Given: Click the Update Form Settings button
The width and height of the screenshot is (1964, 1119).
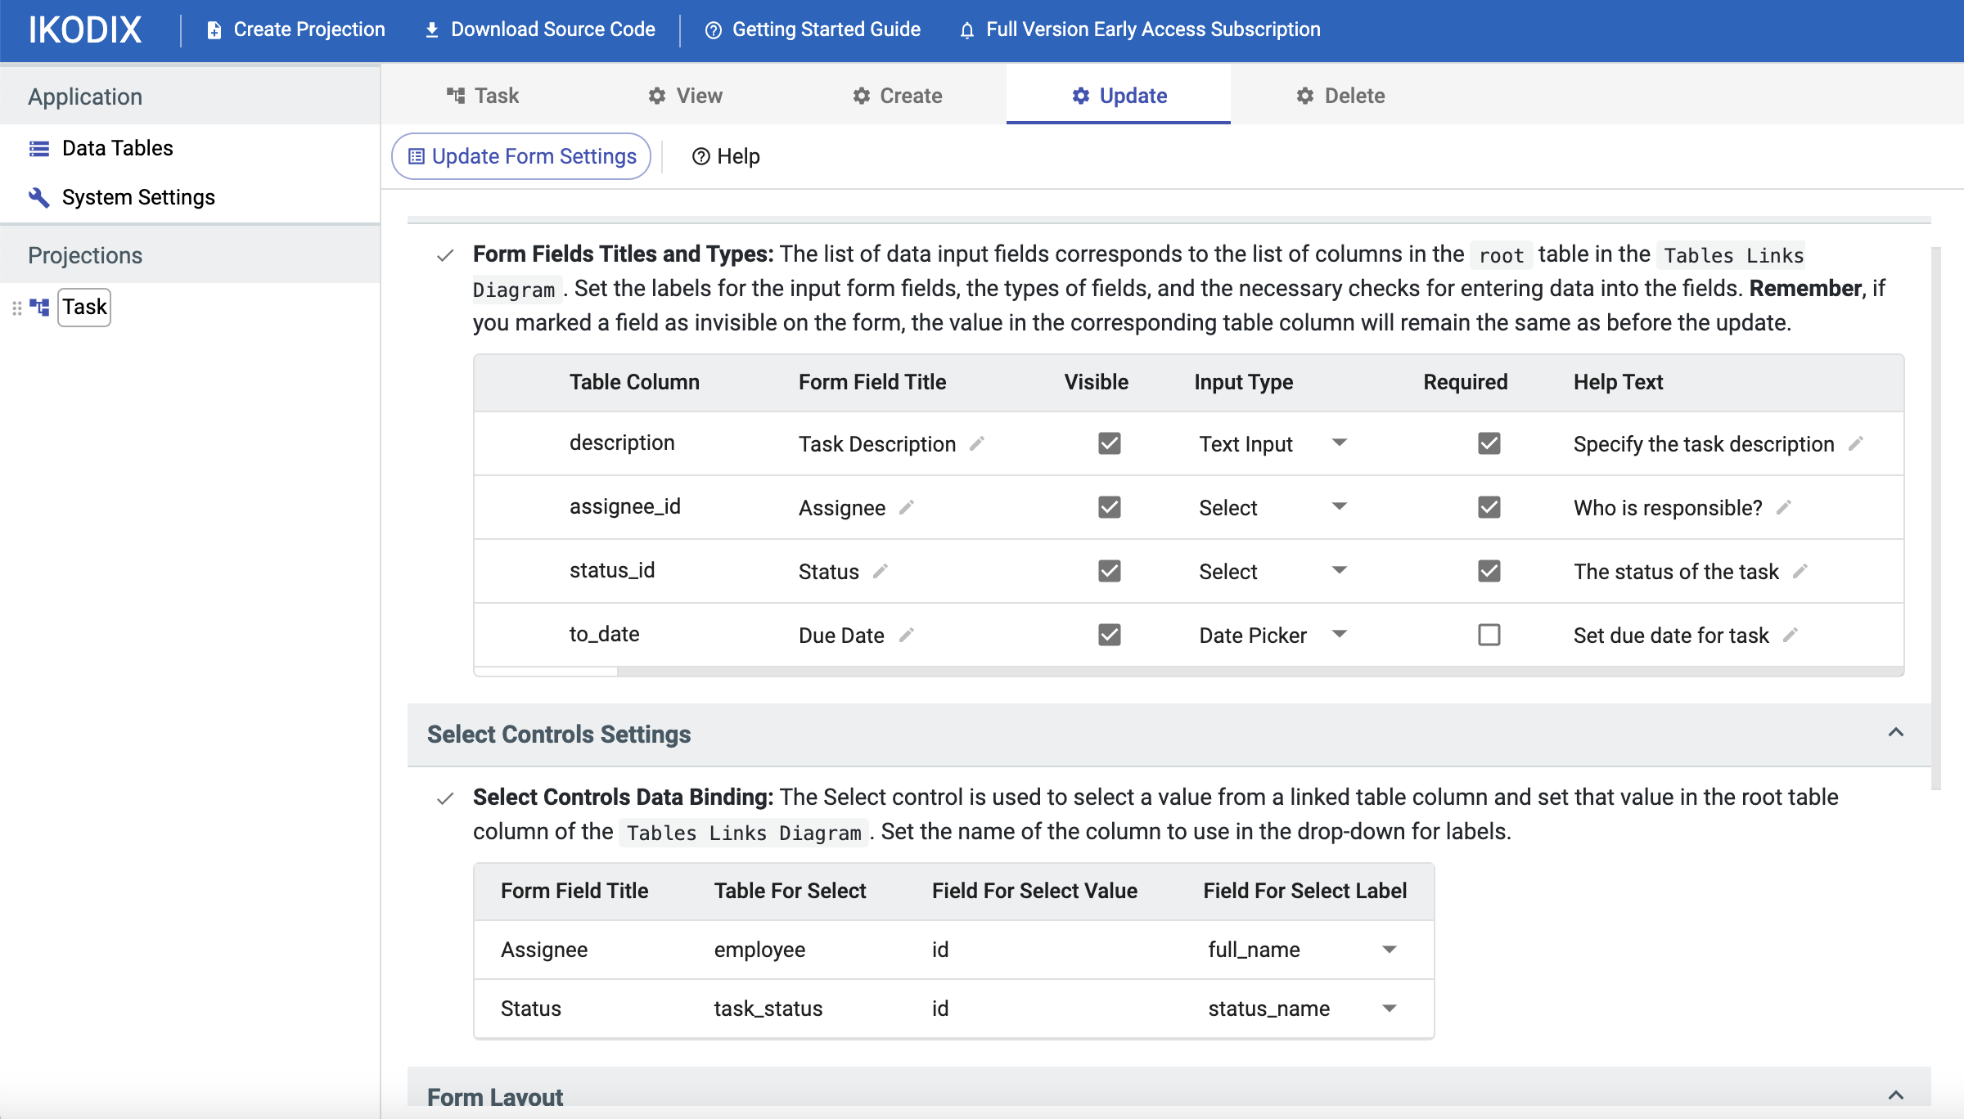Looking at the screenshot, I should [520, 155].
